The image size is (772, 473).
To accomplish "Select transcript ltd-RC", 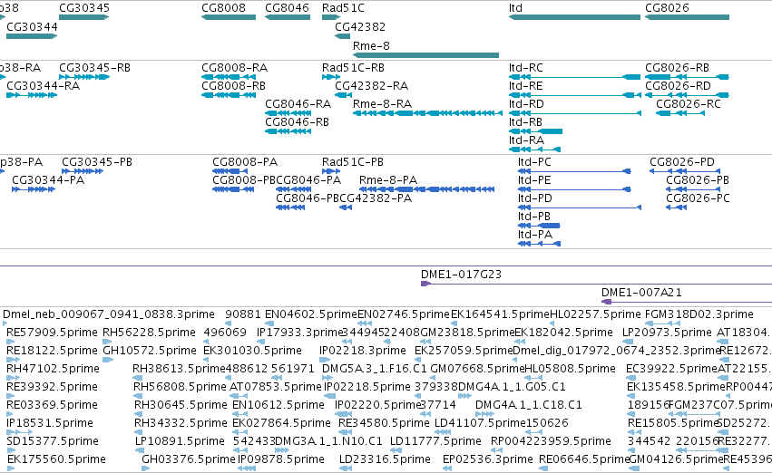I will [574, 77].
